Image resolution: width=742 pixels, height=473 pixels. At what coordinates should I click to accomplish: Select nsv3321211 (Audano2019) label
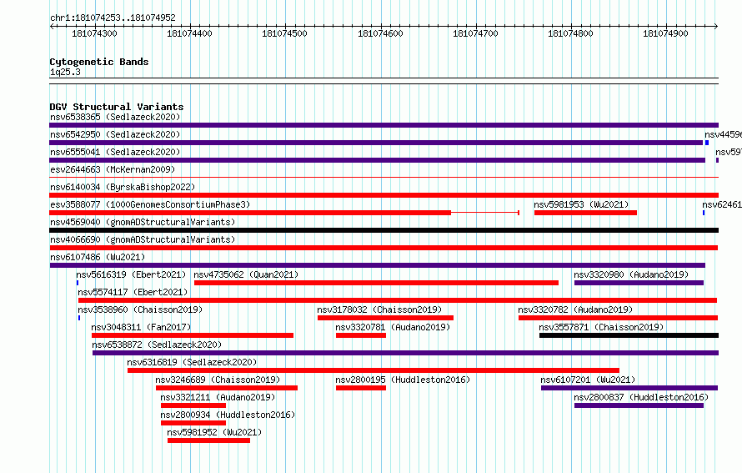(x=218, y=397)
